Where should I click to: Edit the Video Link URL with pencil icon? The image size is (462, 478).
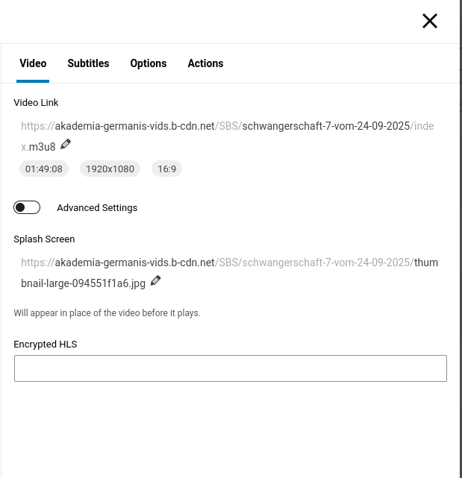66,144
